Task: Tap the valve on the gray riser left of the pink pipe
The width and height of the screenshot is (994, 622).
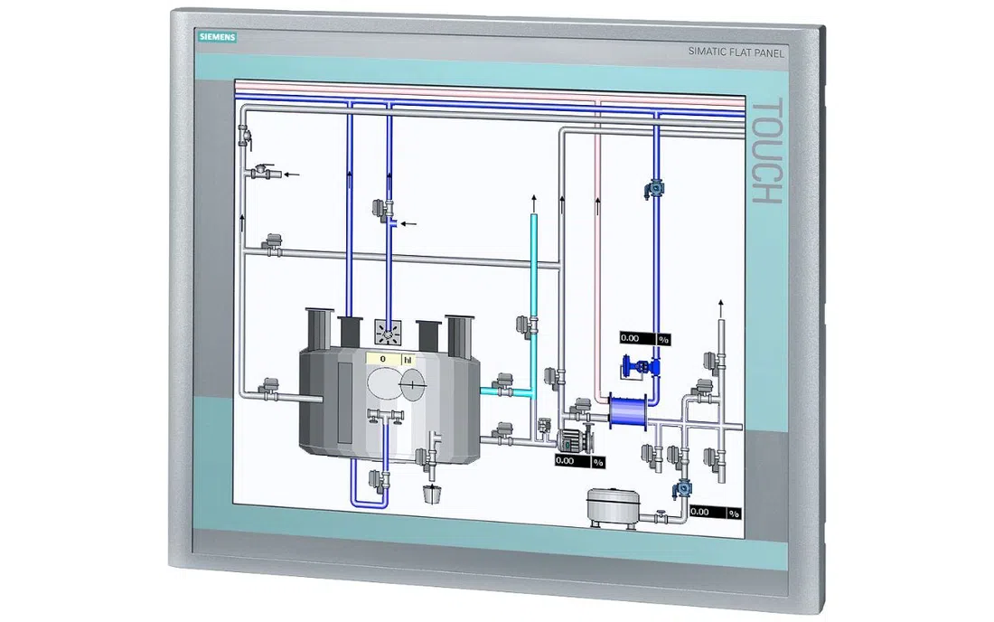Action: tap(555, 377)
